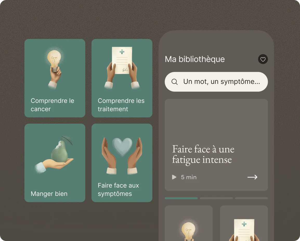The width and height of the screenshot is (300, 241).
Task: Select the Manger bien text label
Action: click(x=49, y=194)
